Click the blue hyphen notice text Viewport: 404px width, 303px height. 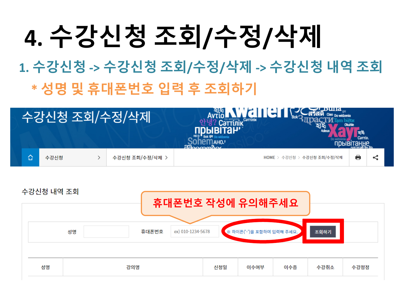click(x=262, y=232)
